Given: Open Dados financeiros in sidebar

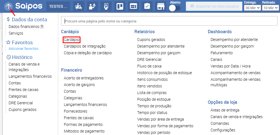Looking at the screenshot, I should point(24,27).
